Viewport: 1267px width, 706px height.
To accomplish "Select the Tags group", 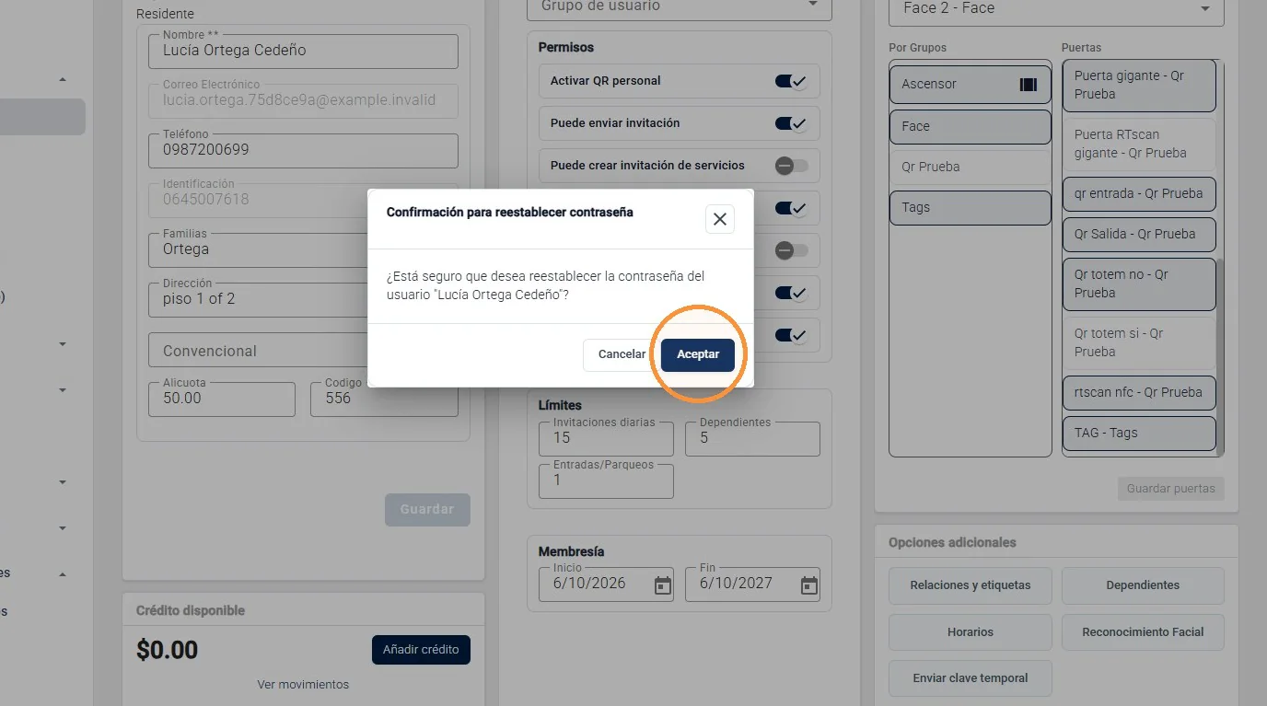I will click(970, 208).
